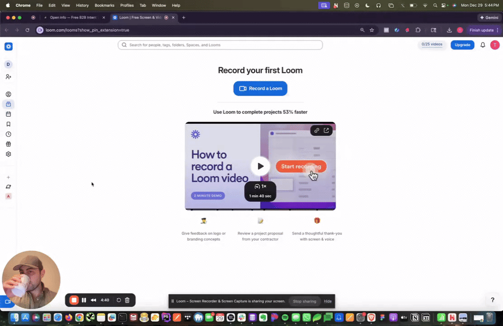
Task: Open the Bookmarks menu
Action: [x=104, y=5]
